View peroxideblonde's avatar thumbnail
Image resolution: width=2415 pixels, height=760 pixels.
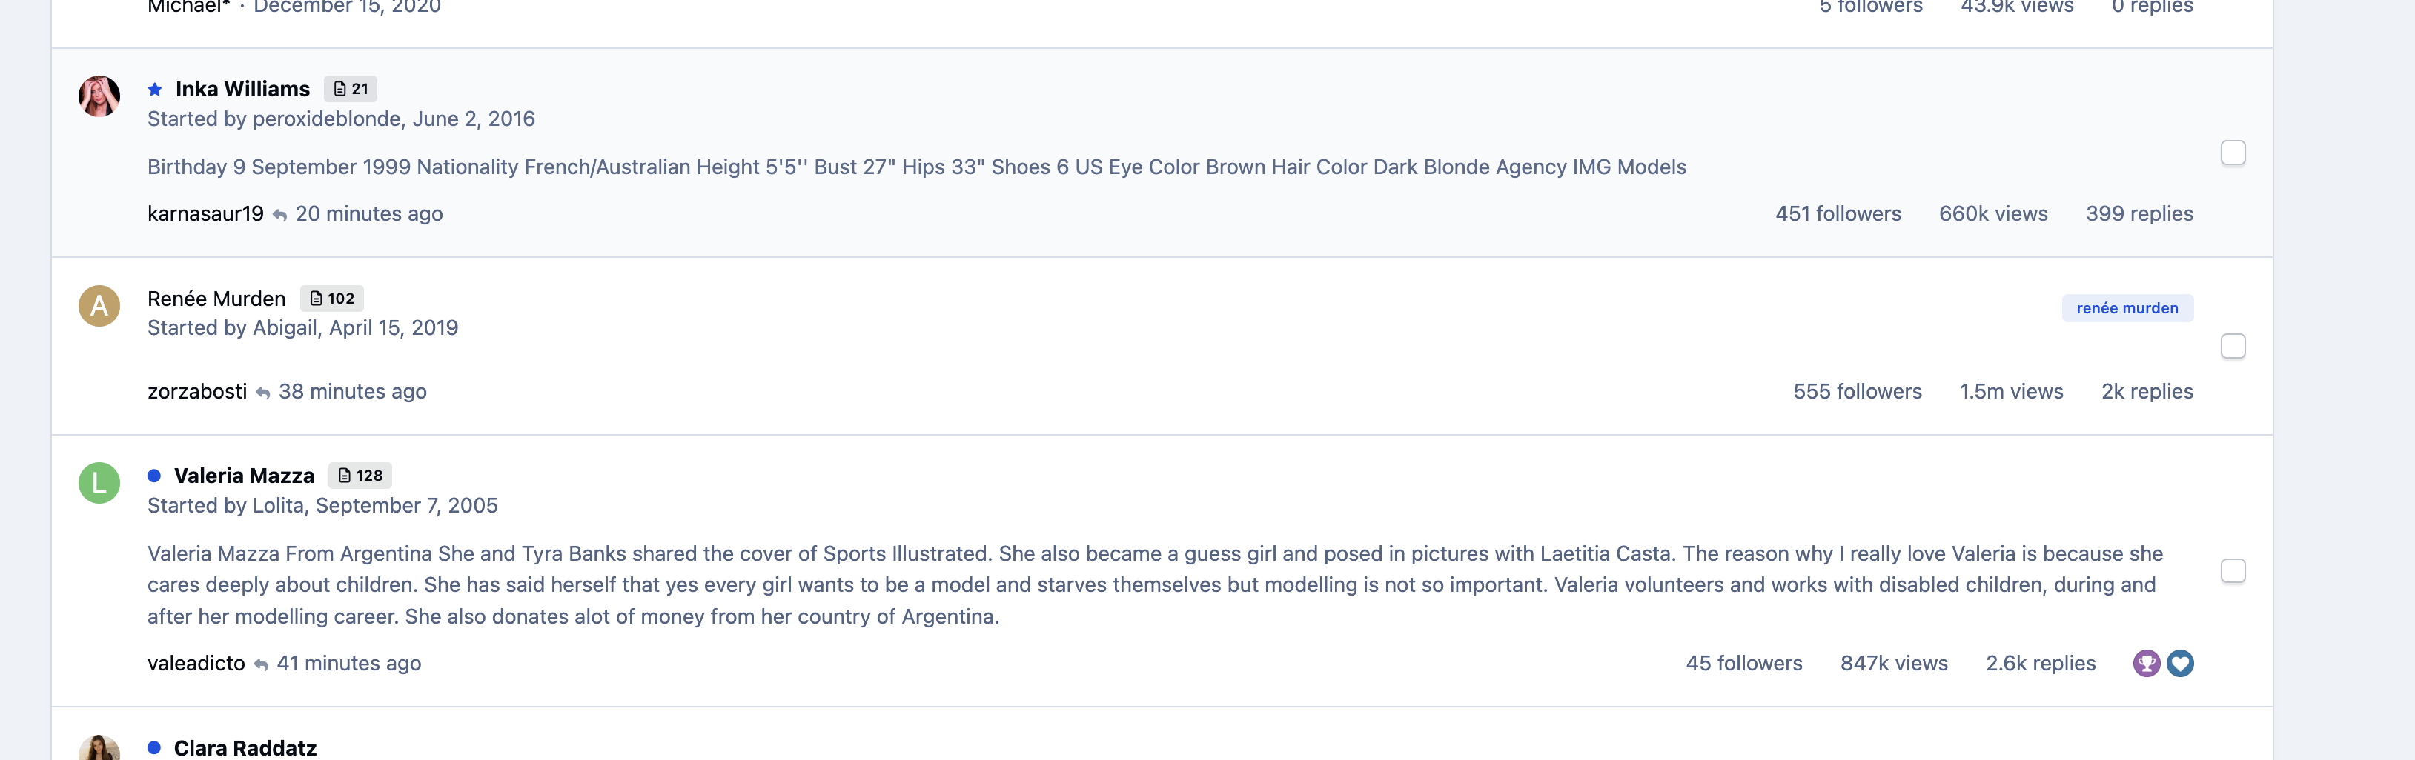99,96
